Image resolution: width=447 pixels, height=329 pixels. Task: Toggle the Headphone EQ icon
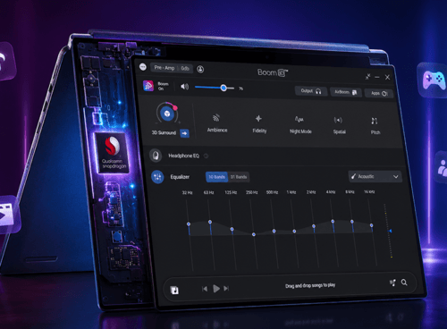pos(156,156)
